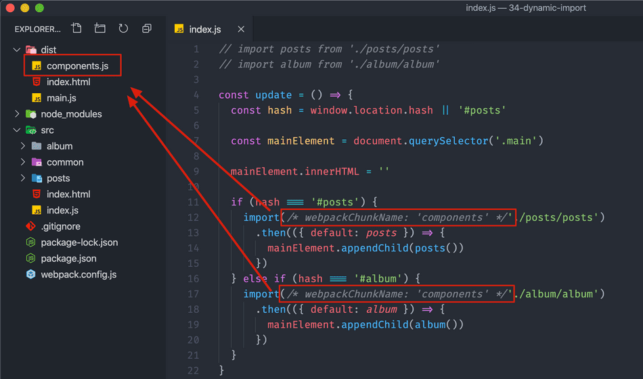Click the New File icon in Explorer
The height and width of the screenshot is (379, 643).
click(x=76, y=29)
